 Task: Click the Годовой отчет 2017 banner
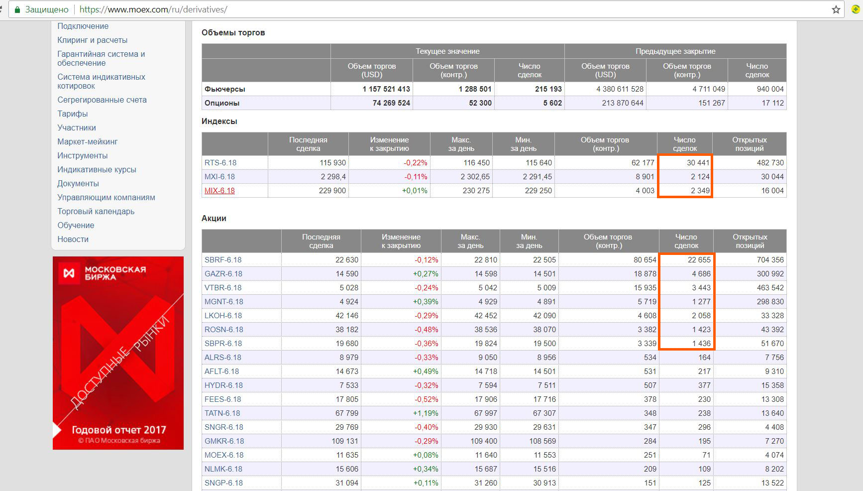pyautogui.click(x=118, y=353)
